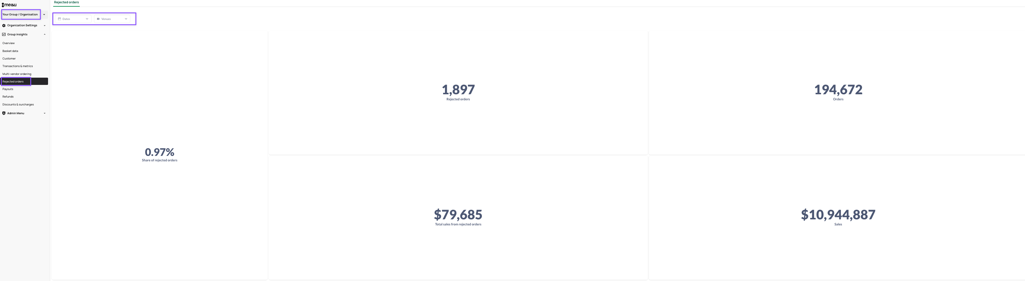Open the Dates dropdown arrow
1025x281 pixels.
point(87,19)
